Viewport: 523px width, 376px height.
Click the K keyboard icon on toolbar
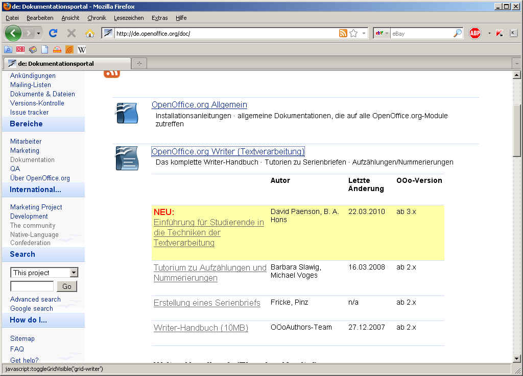pyautogui.click(x=514, y=33)
